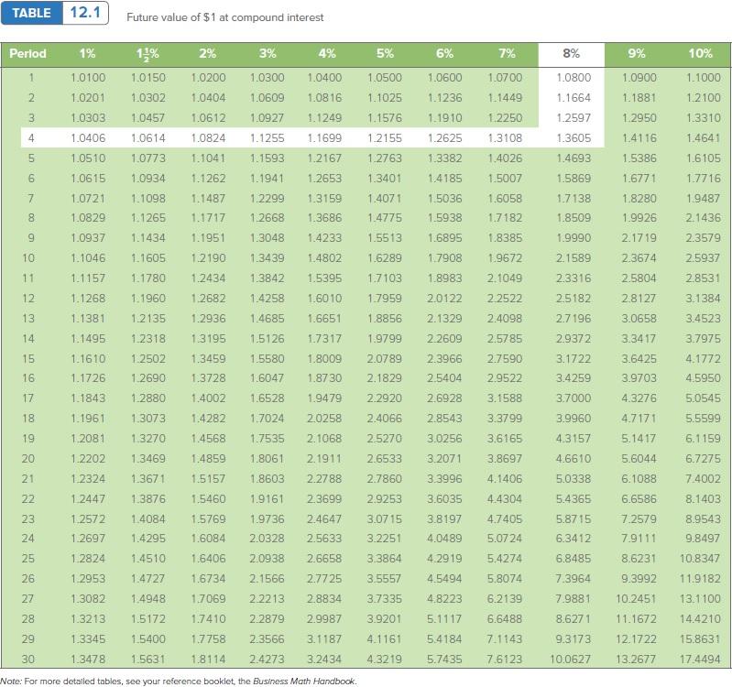The width and height of the screenshot is (732, 687).
Task: Click period number 30 in the Period column
Action: click(x=28, y=660)
